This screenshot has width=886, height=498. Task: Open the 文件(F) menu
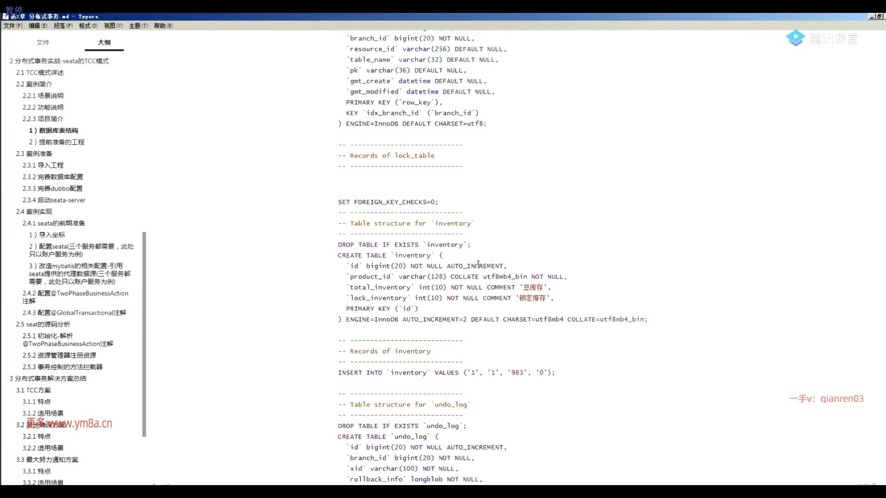coord(13,26)
